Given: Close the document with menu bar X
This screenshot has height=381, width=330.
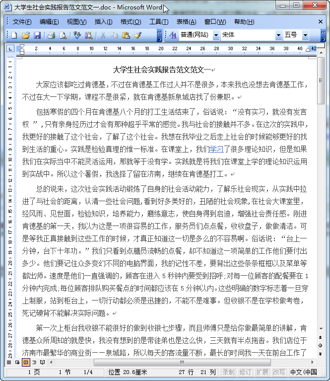Looking at the screenshot, I should tap(321, 22).
